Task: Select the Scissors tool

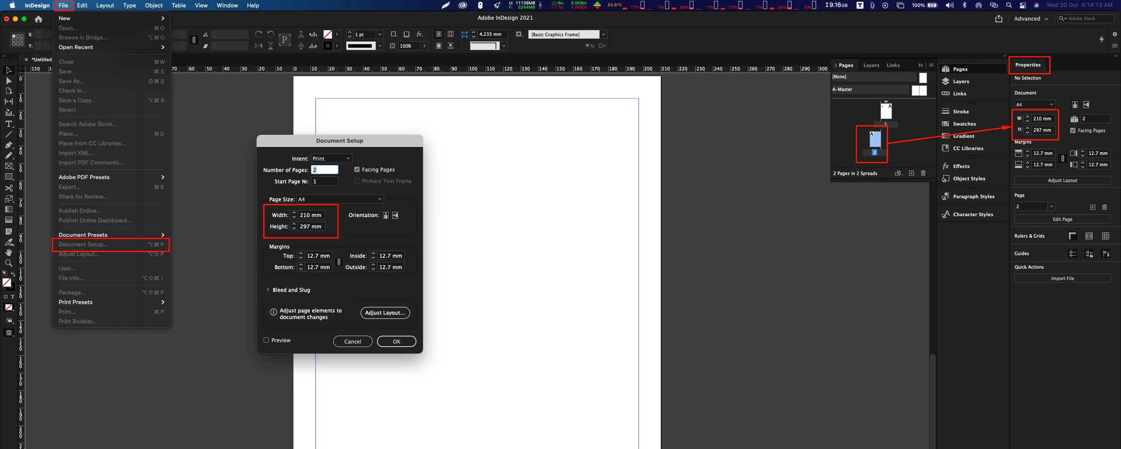Action: 9,188
